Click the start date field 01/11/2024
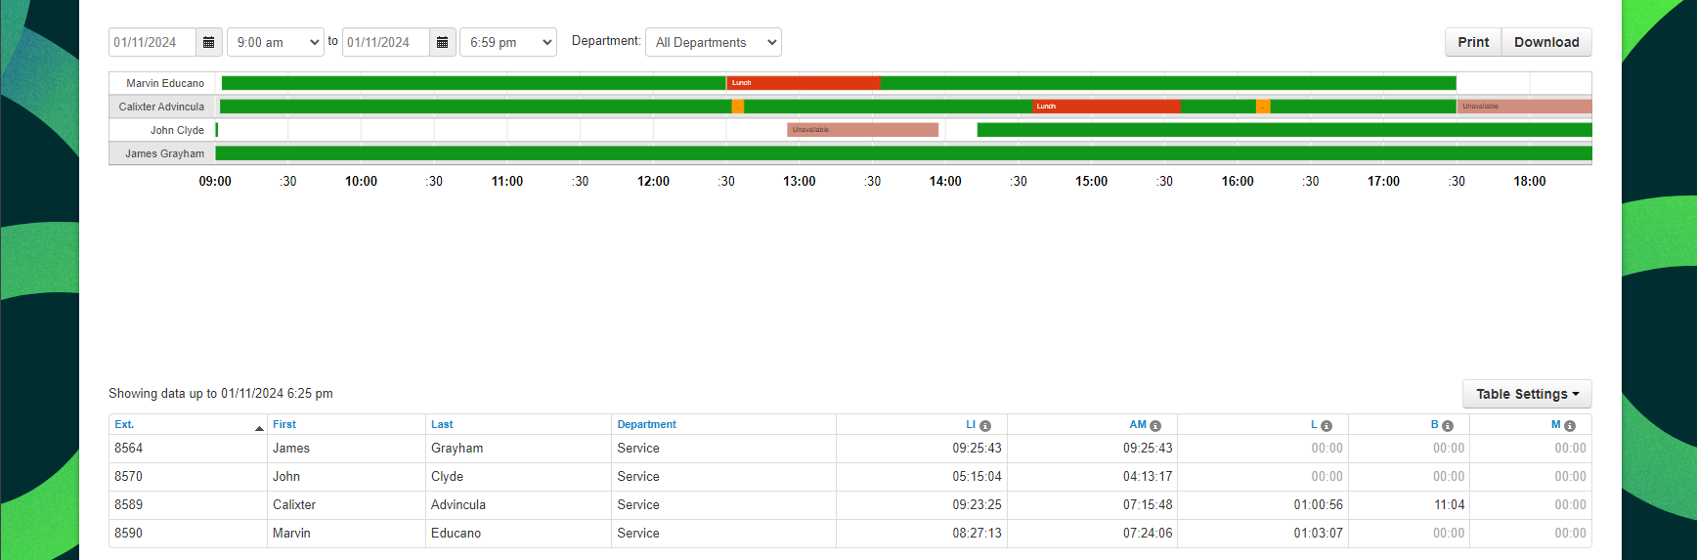Image resolution: width=1697 pixels, height=560 pixels. pyautogui.click(x=152, y=42)
